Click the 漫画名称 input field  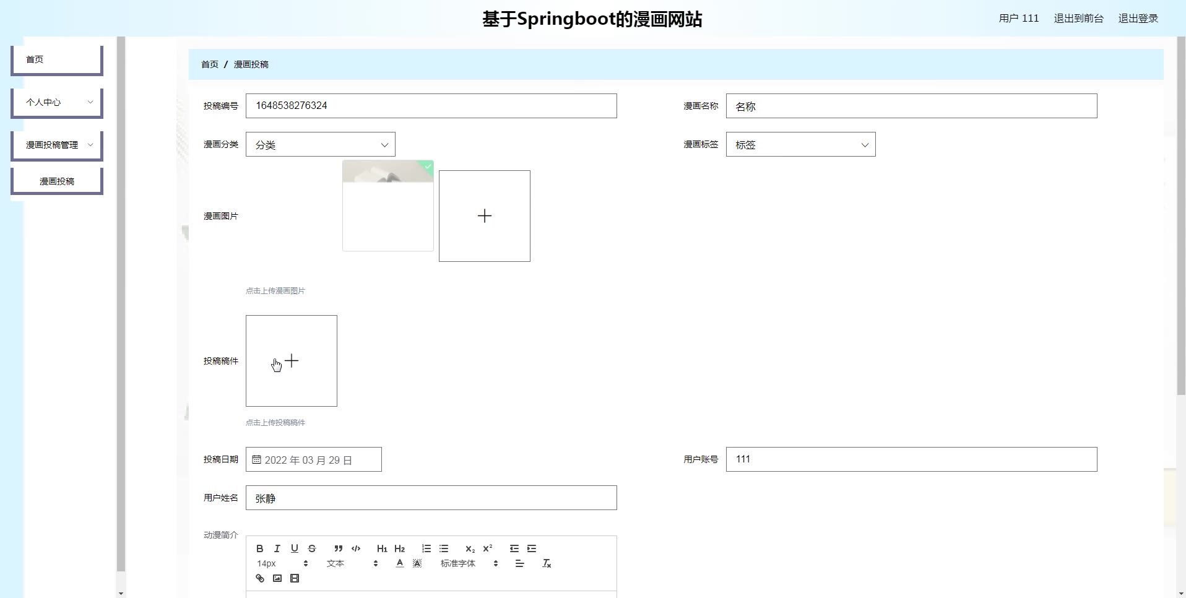pos(912,106)
